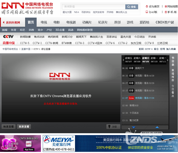Open the 爱西柚 navigation tab
The width and height of the screenshot is (178, 153).
click(144, 22)
